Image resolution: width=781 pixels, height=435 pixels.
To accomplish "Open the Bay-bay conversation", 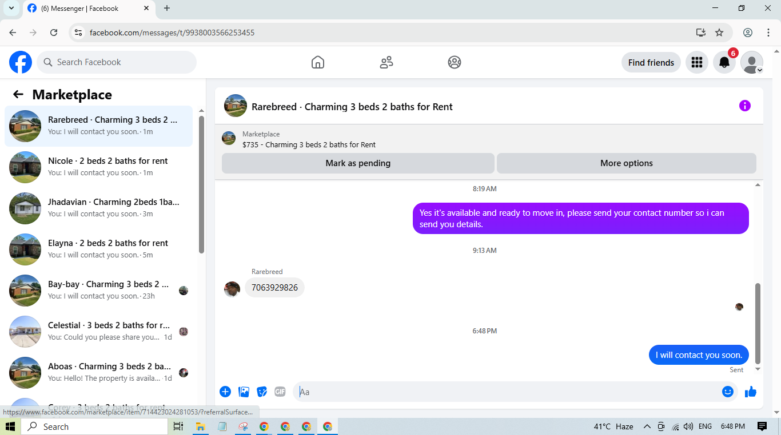I will [x=98, y=290].
